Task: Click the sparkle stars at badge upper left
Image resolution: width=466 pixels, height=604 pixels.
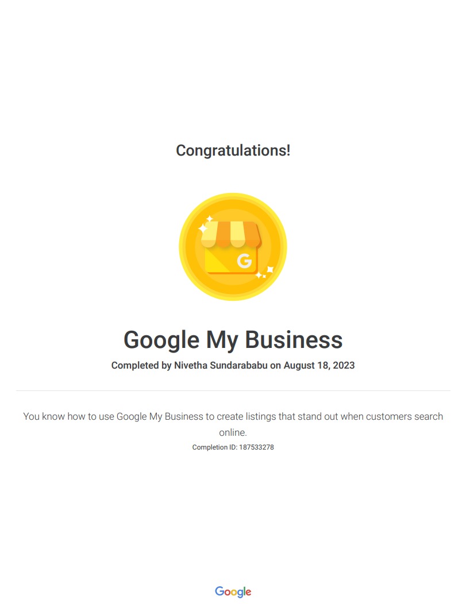Action: (206, 224)
